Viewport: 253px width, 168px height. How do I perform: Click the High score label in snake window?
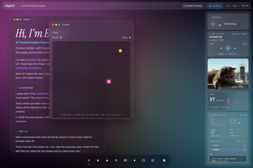pyautogui.click(x=126, y=38)
